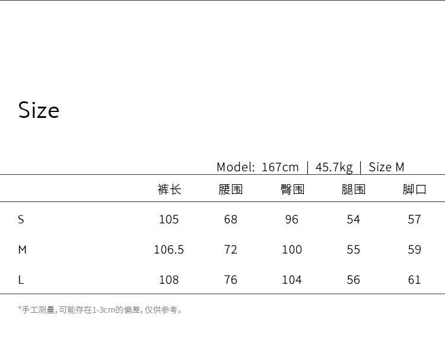445x362 pixels.
Task: Select the 裤长 column header
Action: [x=169, y=190]
